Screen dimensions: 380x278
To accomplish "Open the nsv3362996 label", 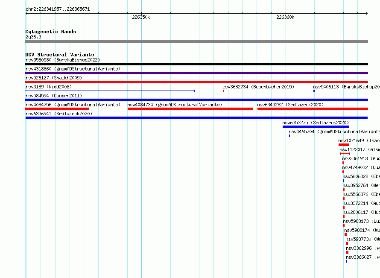I will click(x=363, y=248).
